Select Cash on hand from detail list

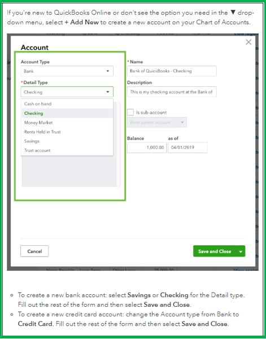pyautogui.click(x=67, y=104)
